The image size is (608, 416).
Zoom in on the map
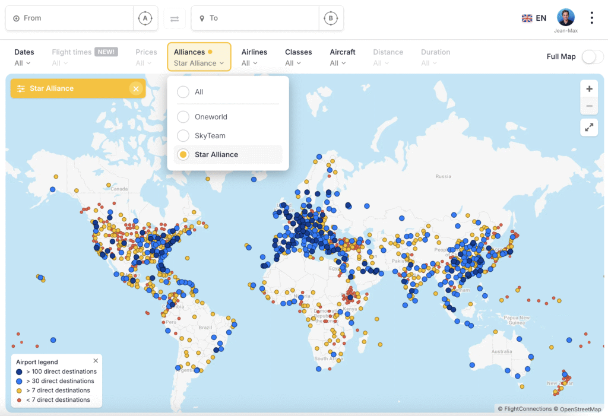[589, 89]
